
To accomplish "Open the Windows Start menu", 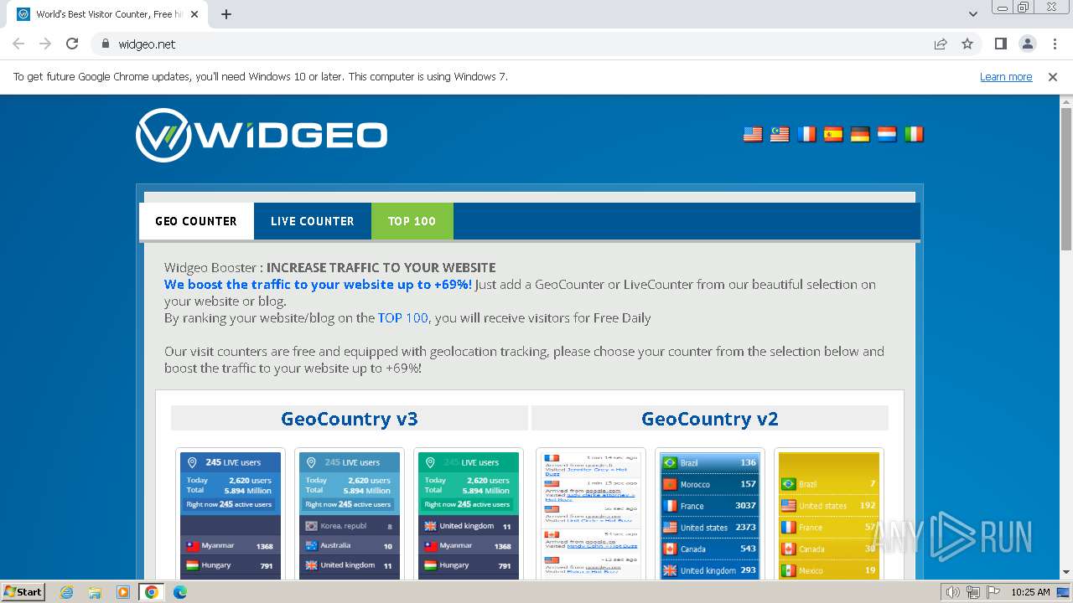I will (x=23, y=592).
